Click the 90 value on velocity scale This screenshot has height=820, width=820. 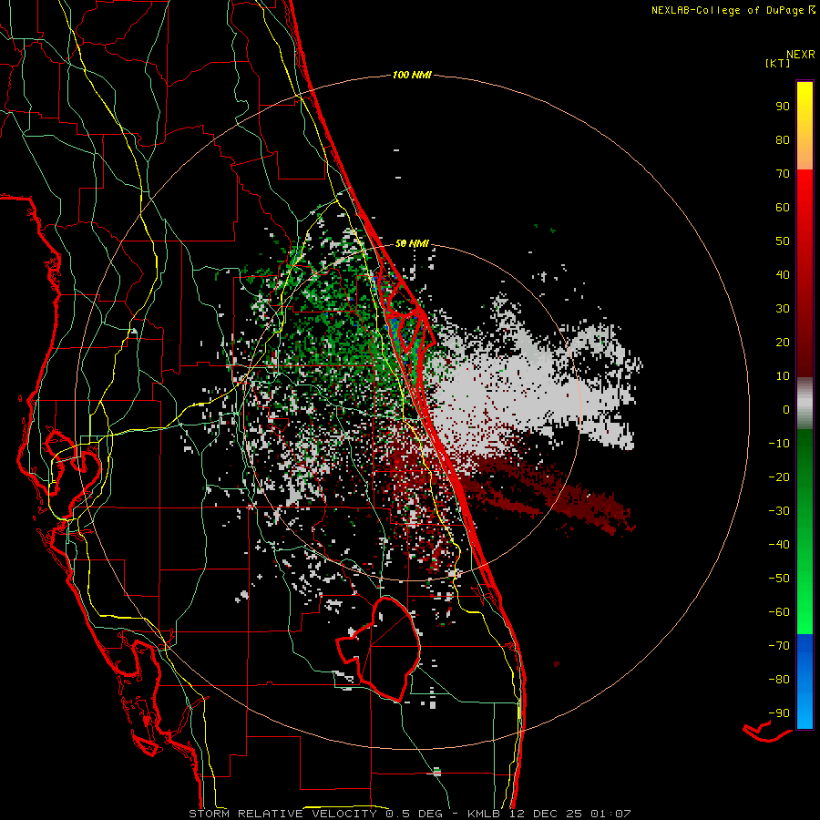[783, 107]
